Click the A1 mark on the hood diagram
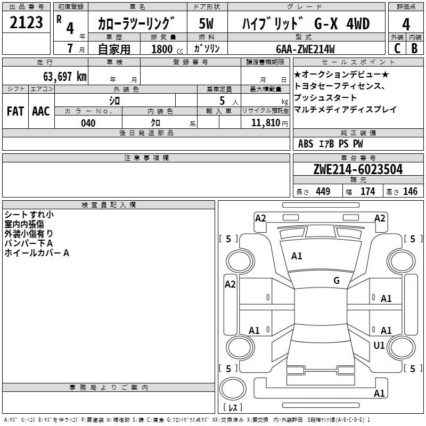The width and height of the screenshot is (426, 426). (297, 256)
